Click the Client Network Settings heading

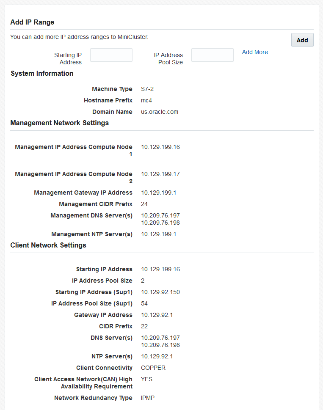[x=48, y=245]
